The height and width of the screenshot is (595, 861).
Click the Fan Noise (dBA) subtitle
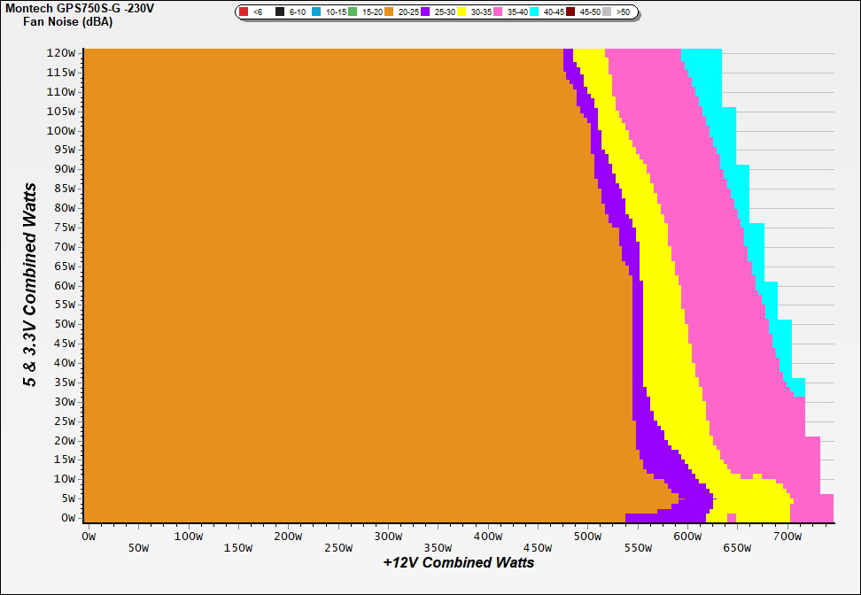click(68, 22)
